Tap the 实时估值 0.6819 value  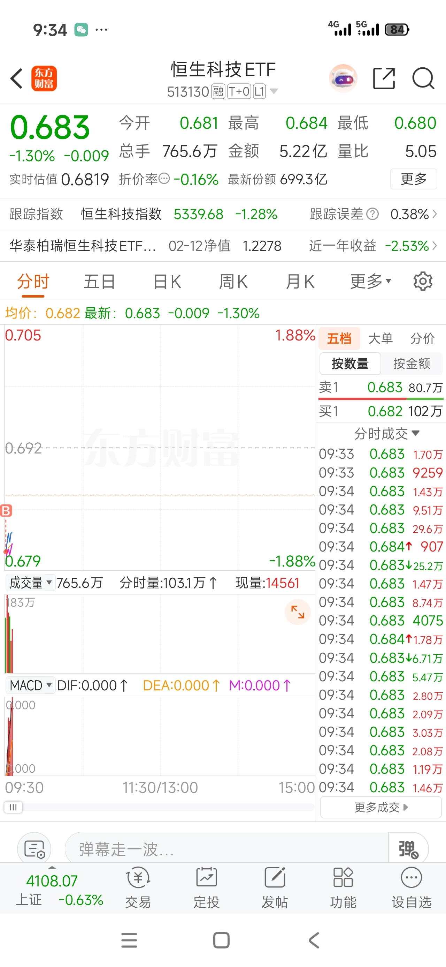click(85, 179)
